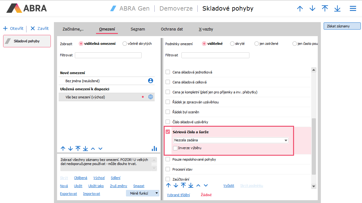Select the jen zatržené radio button
The height and width of the screenshot is (203, 362).
[x=257, y=44]
